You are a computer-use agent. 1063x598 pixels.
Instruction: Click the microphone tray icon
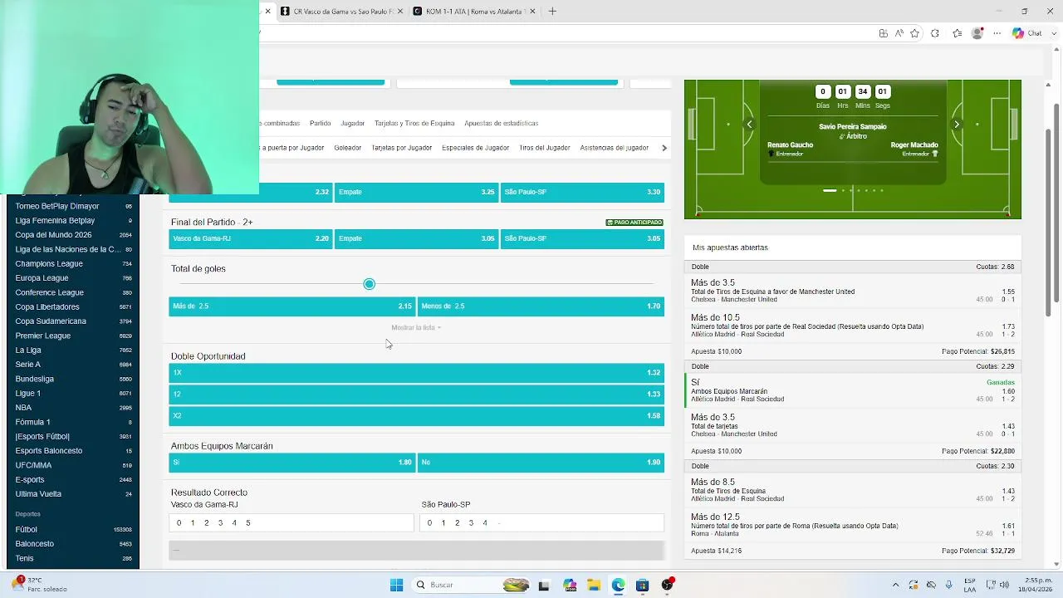coord(948,585)
